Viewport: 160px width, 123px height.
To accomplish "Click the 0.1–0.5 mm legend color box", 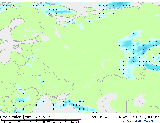I will 4,120.
